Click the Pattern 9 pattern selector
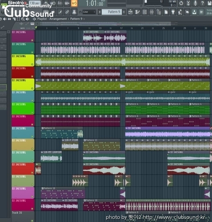Screen dimensions: 212x222 point(112,12)
